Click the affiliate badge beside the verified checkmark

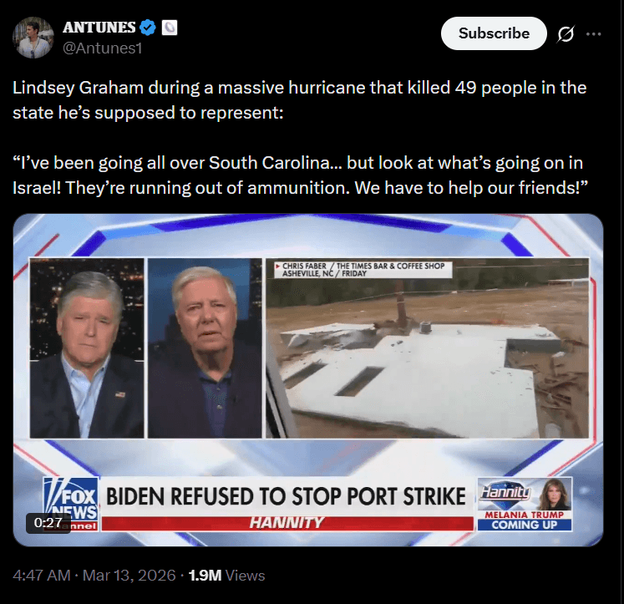click(x=170, y=28)
